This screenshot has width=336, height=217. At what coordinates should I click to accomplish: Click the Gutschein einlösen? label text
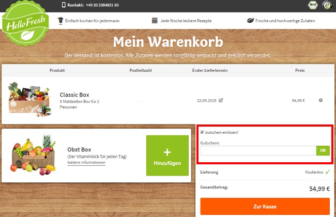tap(222, 132)
